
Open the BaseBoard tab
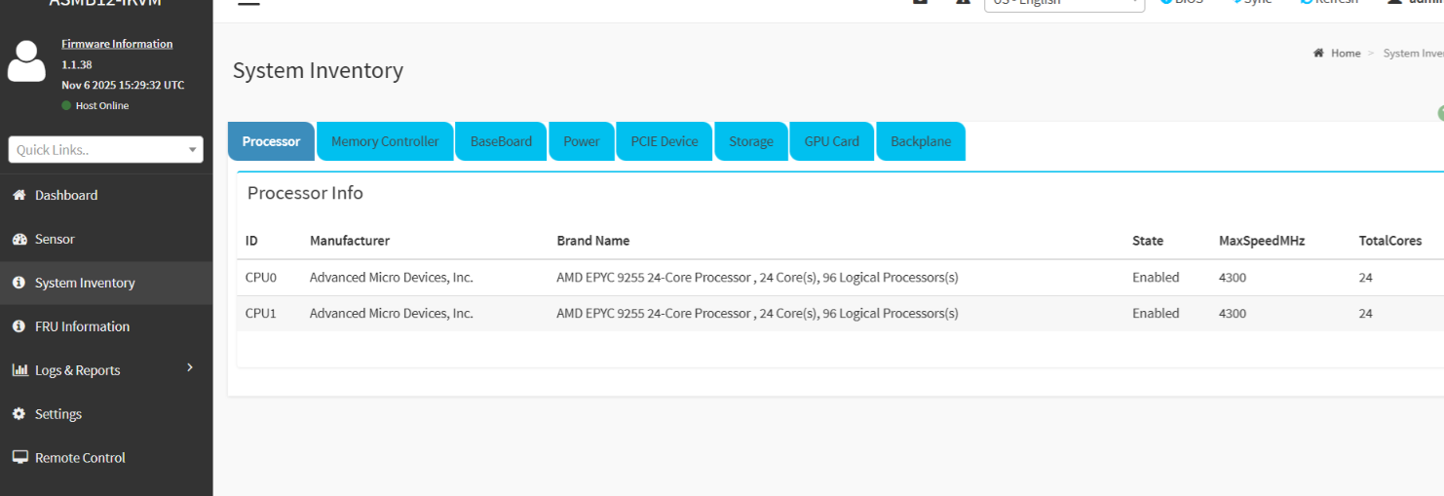click(x=501, y=141)
